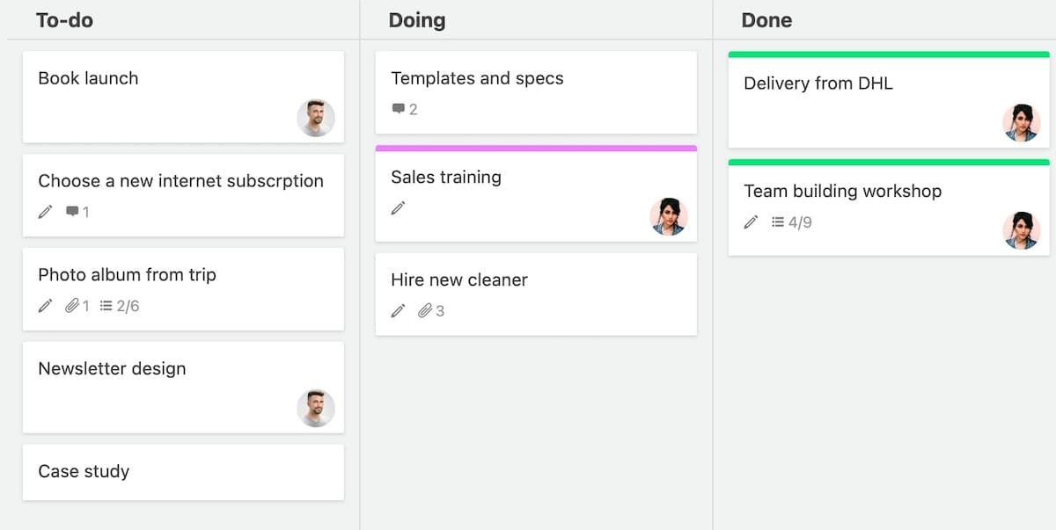
Task: Click checklist icon on Photo album from trip
Action: 106,306
